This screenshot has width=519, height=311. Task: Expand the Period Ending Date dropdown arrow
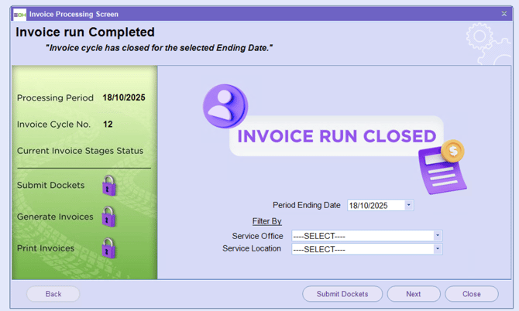pyautogui.click(x=409, y=205)
